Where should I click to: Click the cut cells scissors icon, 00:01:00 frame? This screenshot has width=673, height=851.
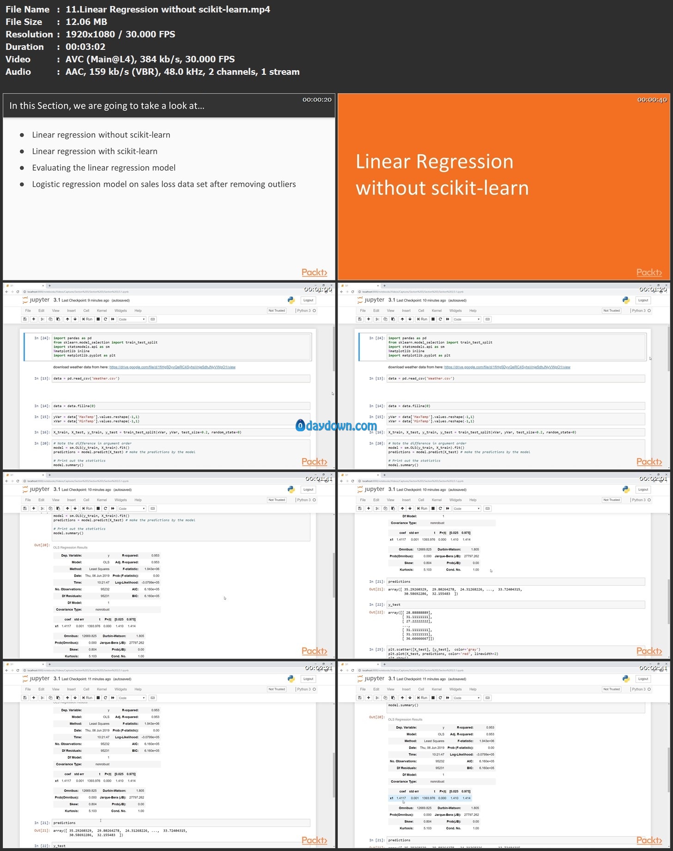tap(42, 319)
